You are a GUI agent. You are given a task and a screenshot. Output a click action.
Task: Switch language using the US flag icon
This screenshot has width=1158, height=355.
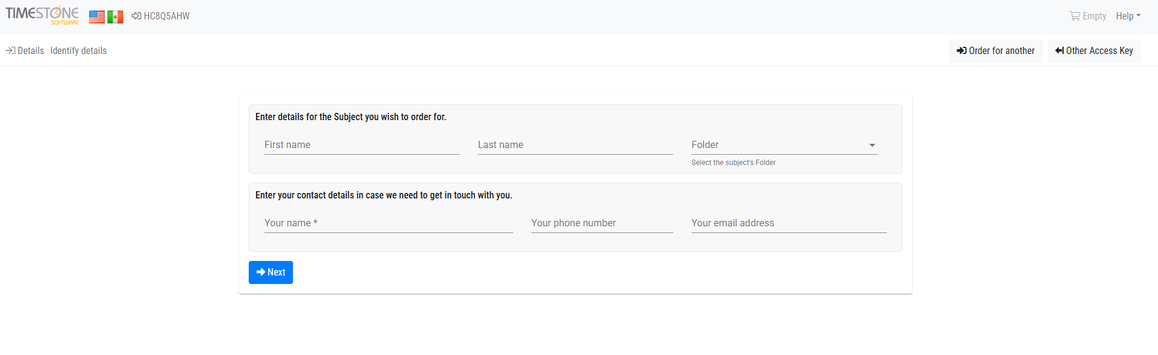pyautogui.click(x=96, y=17)
